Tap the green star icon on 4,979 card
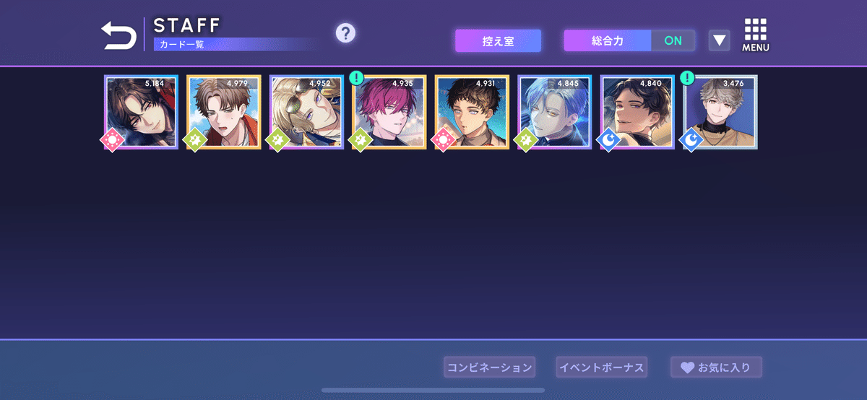This screenshot has width=867, height=400. click(x=194, y=139)
